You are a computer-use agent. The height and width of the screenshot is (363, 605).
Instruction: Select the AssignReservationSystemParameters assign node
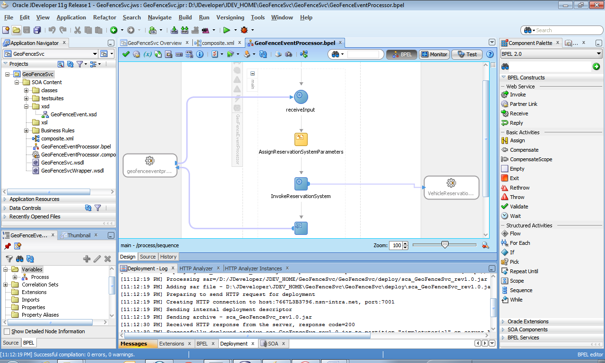pos(301,139)
